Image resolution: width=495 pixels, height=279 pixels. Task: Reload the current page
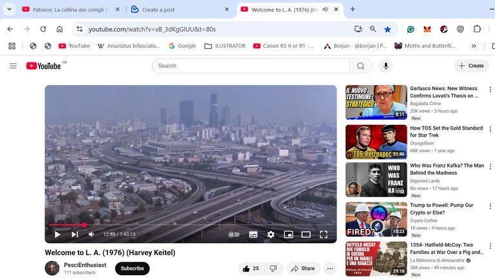43,29
